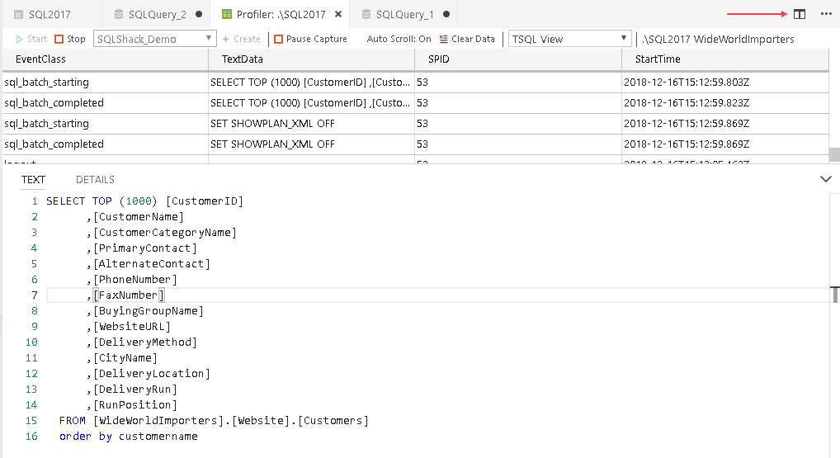Pause the profiler capture
The image size is (840, 458).
click(x=310, y=39)
